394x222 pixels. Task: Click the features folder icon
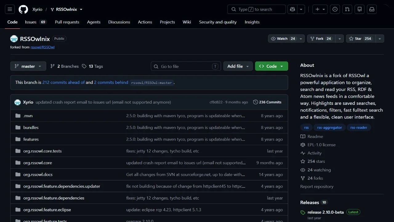pyautogui.click(x=18, y=139)
